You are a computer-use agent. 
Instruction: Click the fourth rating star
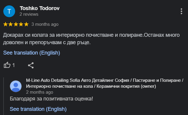point(21,24)
